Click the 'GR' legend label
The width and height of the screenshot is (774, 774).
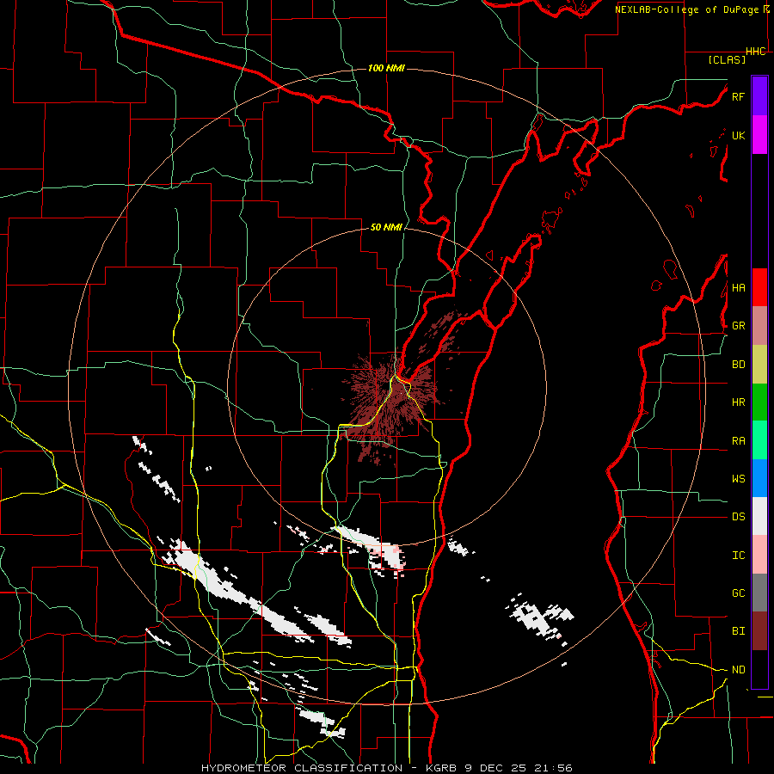coord(738,326)
